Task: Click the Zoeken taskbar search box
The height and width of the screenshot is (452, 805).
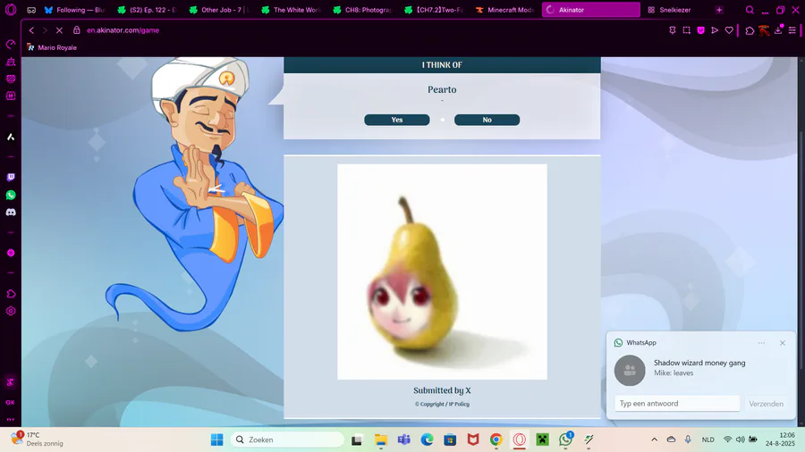Action: 287,439
